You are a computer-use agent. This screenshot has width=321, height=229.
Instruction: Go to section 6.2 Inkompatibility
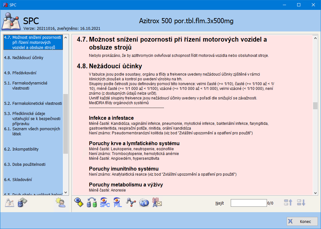click(x=33, y=149)
